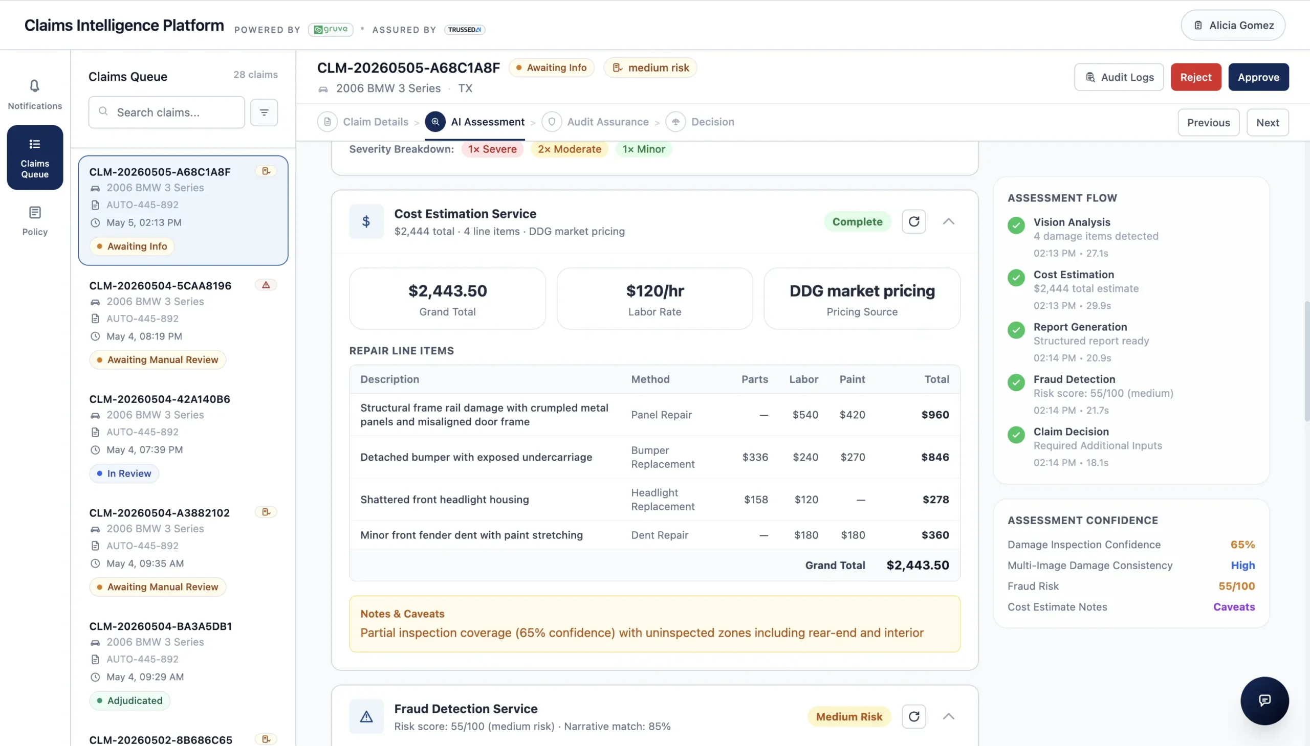Click the AI Assessment magnifier icon
This screenshot has width=1310, height=746.
(x=435, y=122)
